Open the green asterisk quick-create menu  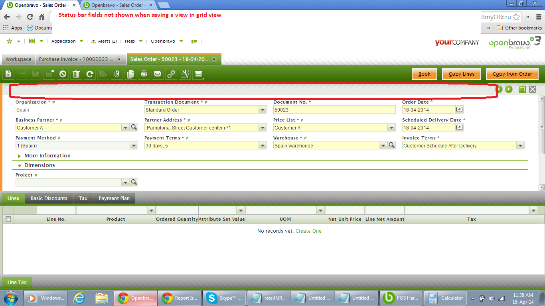coord(10,41)
